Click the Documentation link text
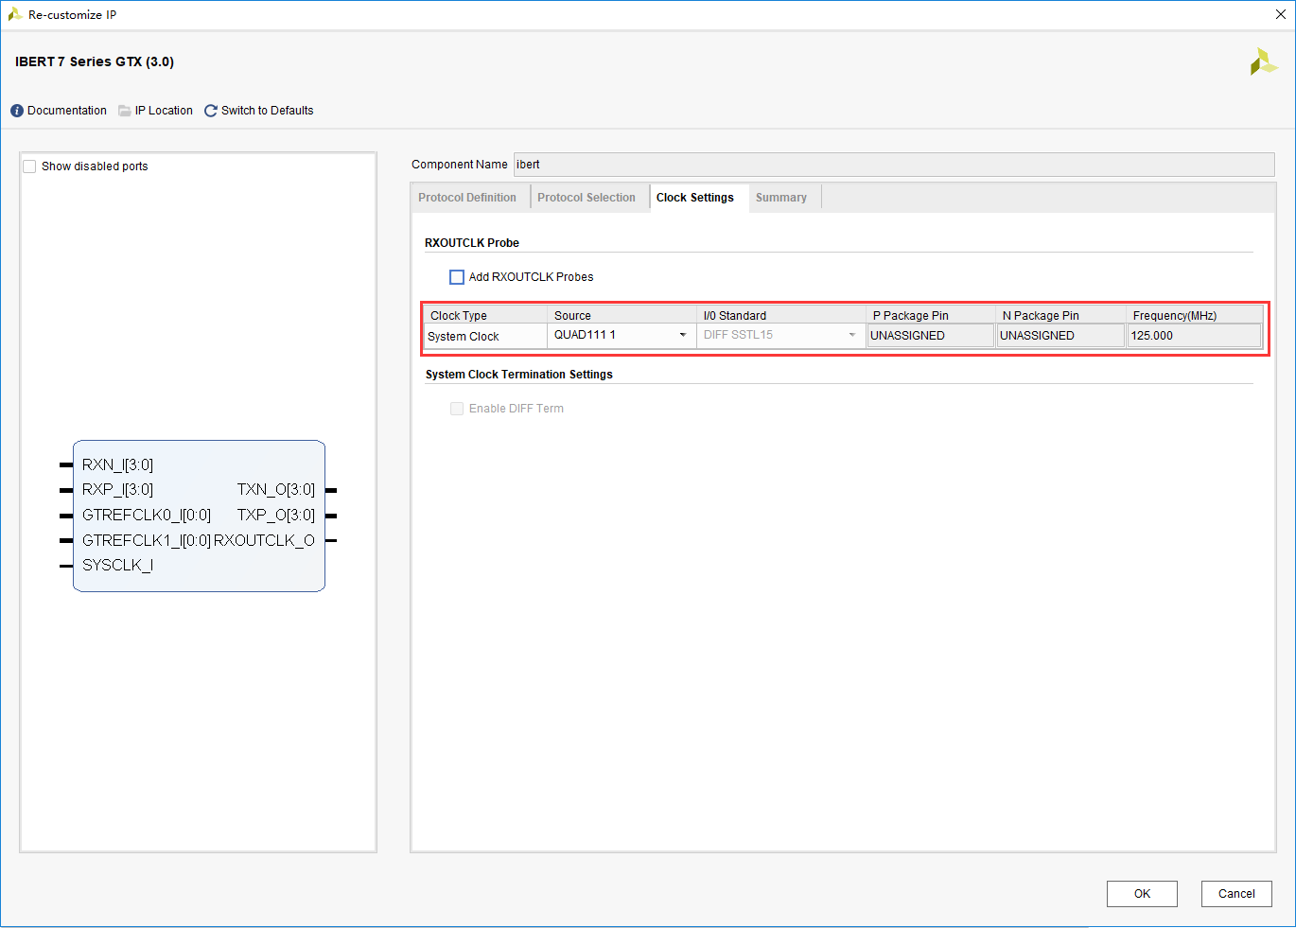This screenshot has height=928, width=1296. (67, 111)
